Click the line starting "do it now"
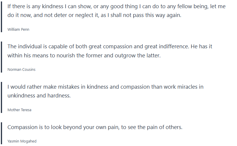The image size is (237, 146). tap(94, 15)
